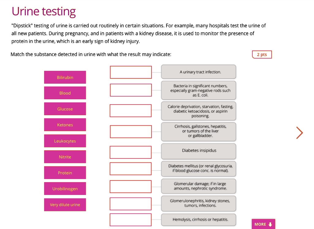This screenshot has width=314, height=229.
Task: Select the Urobilinogen substance tile
Action: coord(65,189)
